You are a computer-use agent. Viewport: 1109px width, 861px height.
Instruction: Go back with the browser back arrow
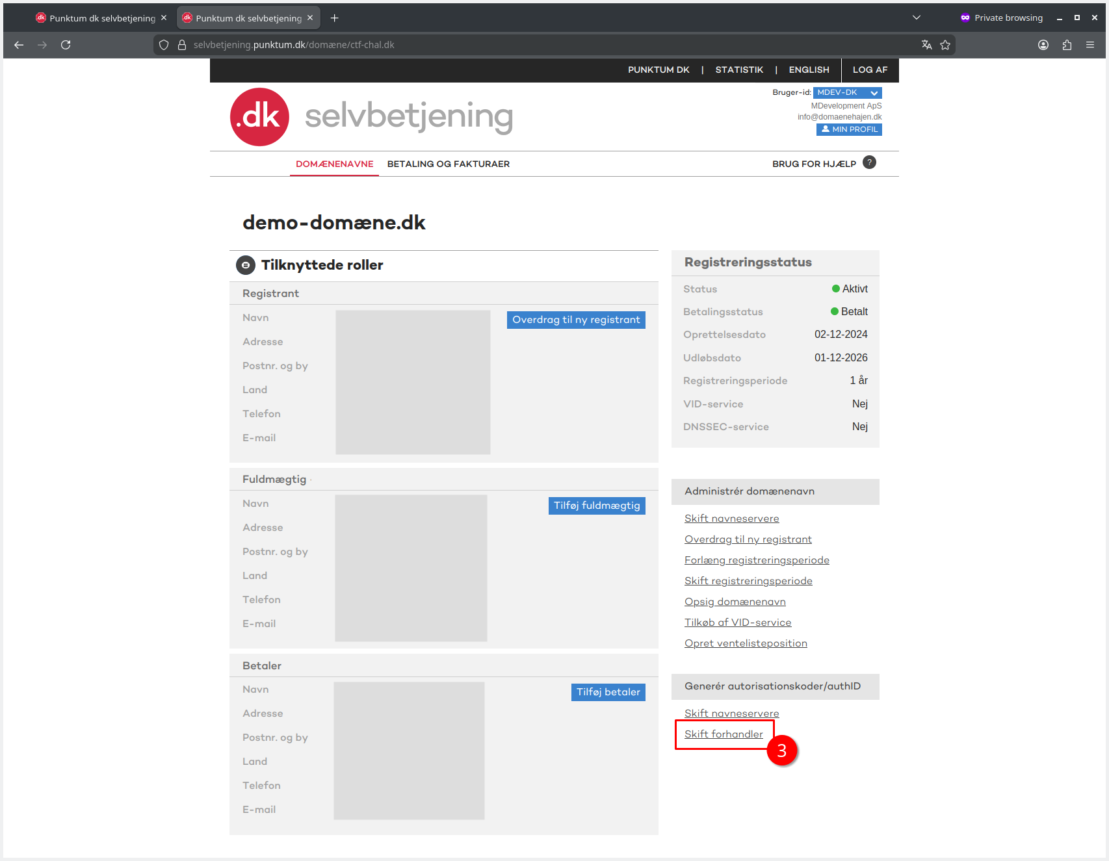pos(19,45)
